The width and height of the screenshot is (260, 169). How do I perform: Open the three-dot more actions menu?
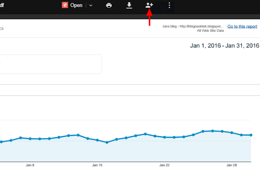(x=169, y=5)
